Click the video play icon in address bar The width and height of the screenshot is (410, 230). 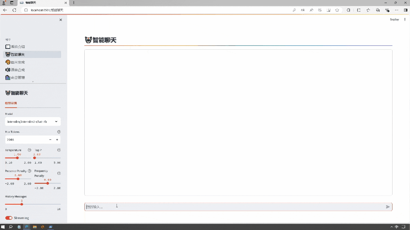point(320,10)
